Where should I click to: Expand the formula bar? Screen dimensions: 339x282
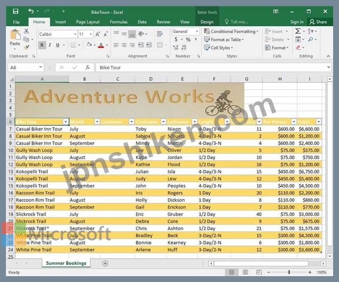click(x=329, y=67)
